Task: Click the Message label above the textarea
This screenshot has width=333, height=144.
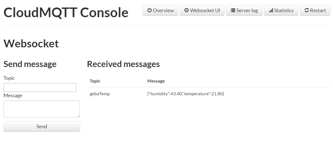Action: click(x=13, y=96)
